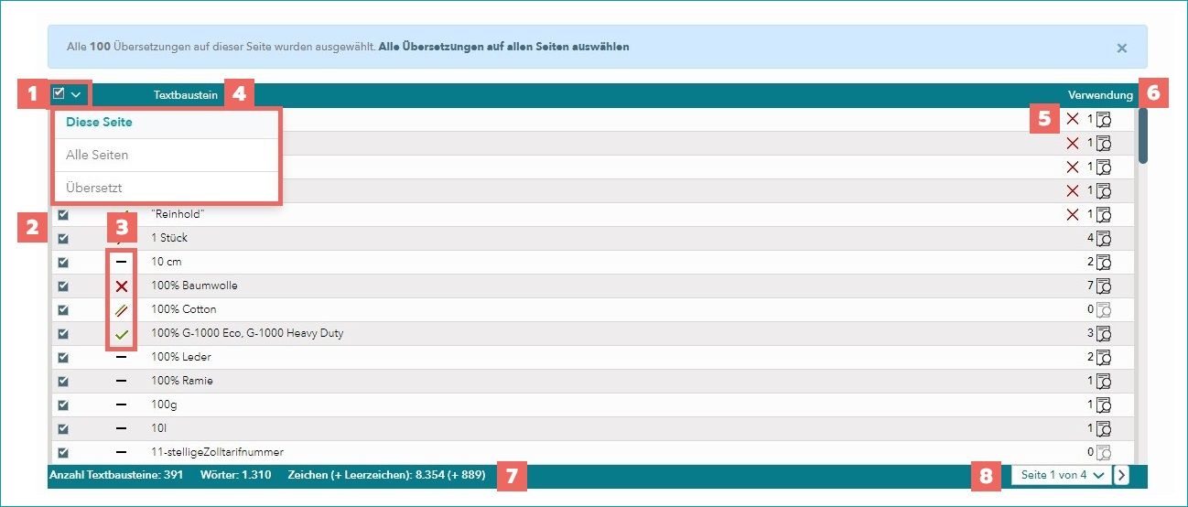This screenshot has height=507, width=1188.
Task: Click greyed usage icon for 11-stelligeZolltarifnummer
Action: pos(1104,452)
